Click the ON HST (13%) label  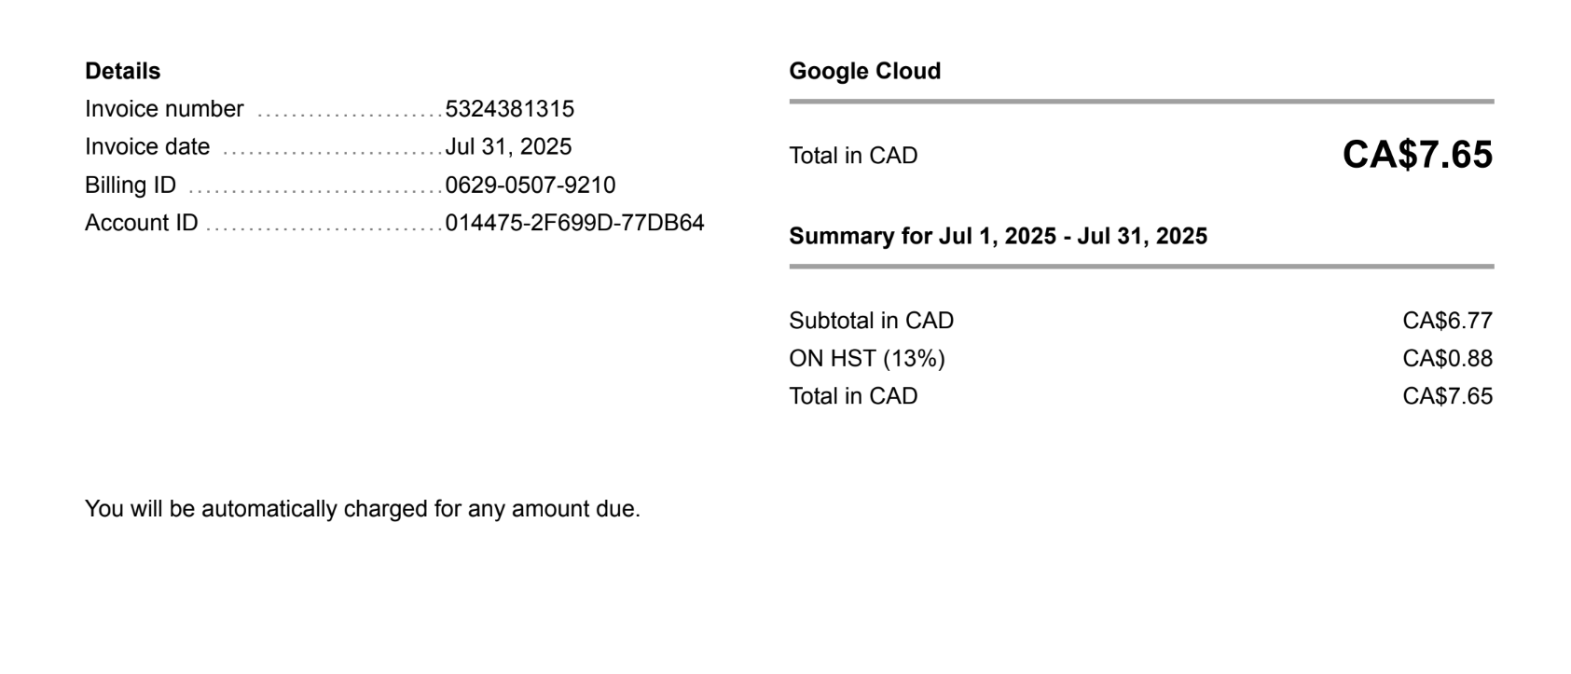tap(866, 359)
